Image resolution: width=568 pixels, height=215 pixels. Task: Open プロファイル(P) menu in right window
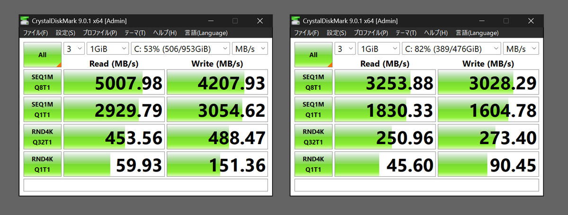(370, 33)
